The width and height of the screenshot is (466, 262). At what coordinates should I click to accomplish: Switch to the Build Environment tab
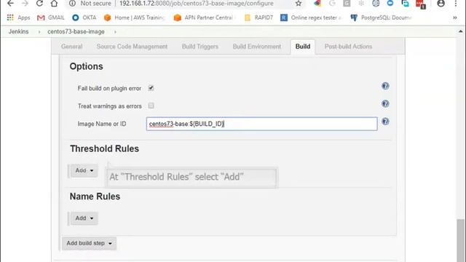coord(257,47)
